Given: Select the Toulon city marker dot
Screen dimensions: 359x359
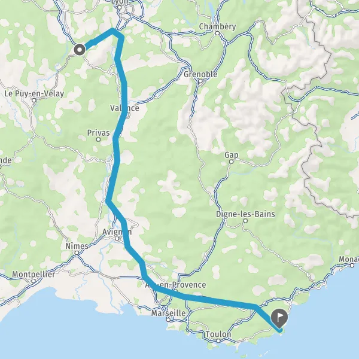Looking at the screenshot, I should pos(218,341).
